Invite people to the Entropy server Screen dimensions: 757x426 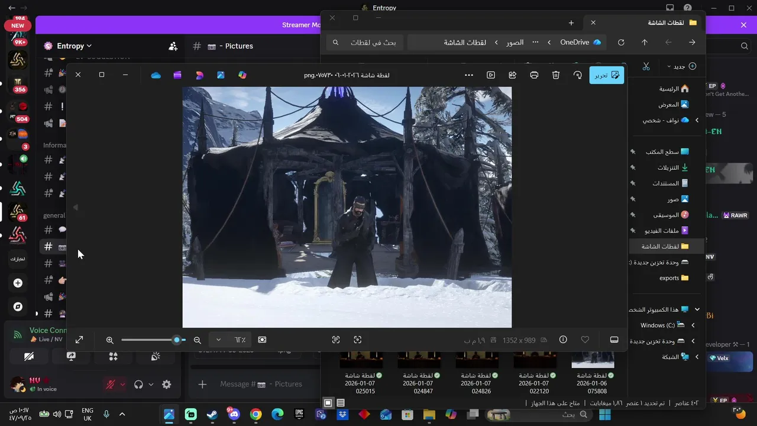[x=173, y=46]
